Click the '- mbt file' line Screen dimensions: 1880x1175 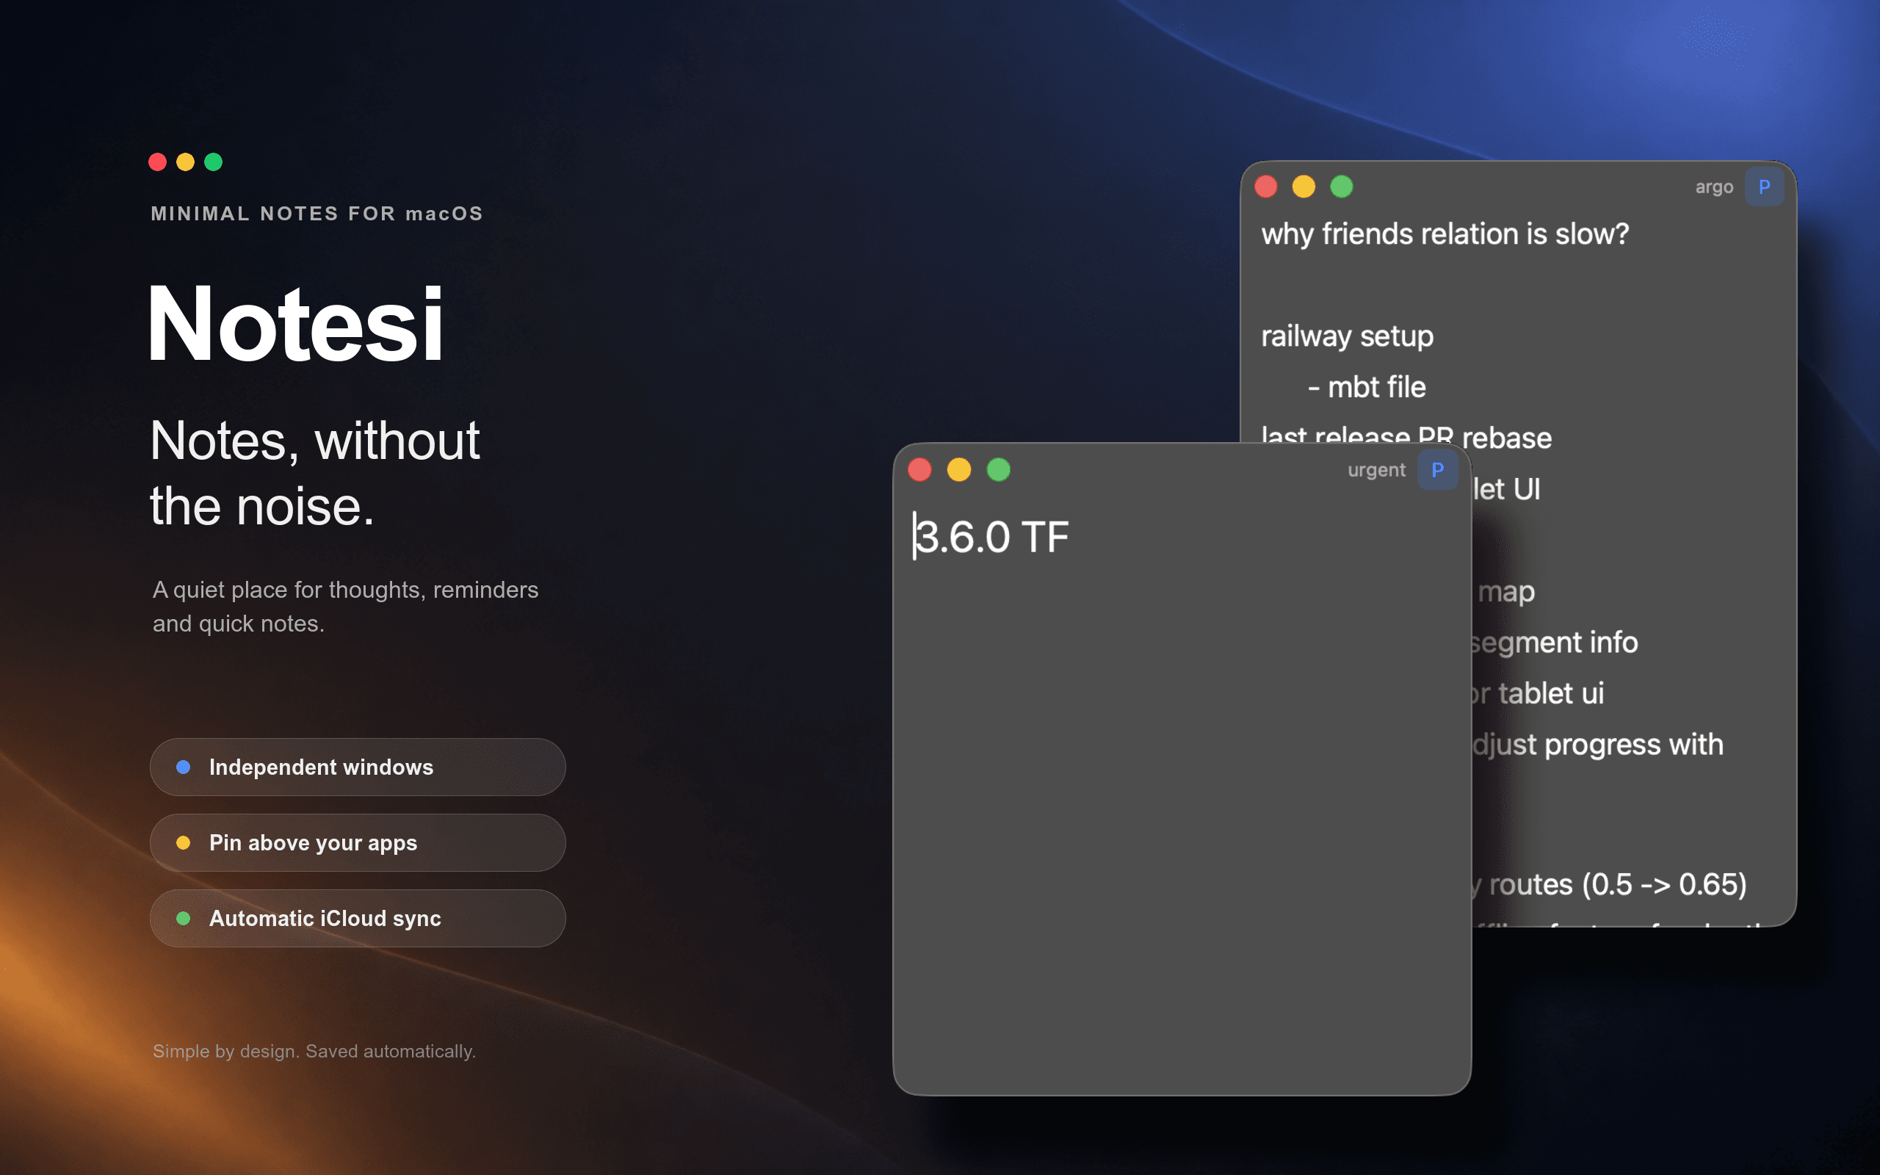coord(1367,387)
